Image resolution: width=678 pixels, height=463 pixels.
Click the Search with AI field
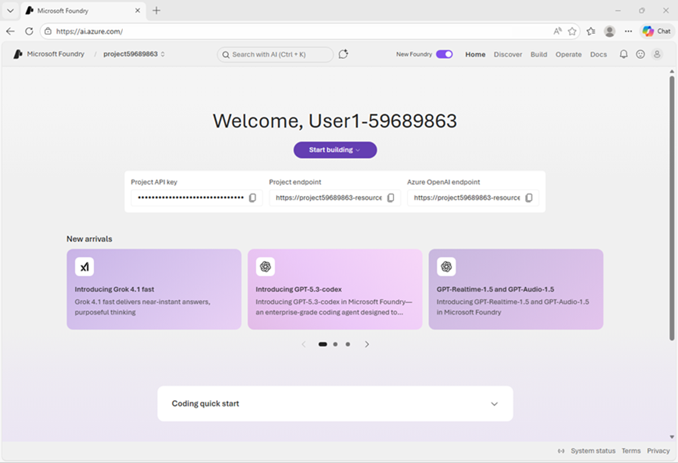(x=275, y=54)
